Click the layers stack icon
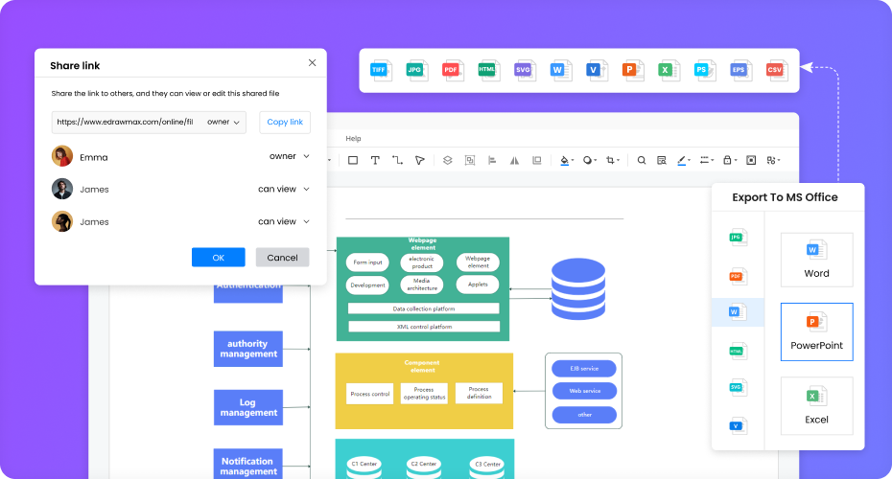This screenshot has height=479, width=892. click(x=447, y=160)
